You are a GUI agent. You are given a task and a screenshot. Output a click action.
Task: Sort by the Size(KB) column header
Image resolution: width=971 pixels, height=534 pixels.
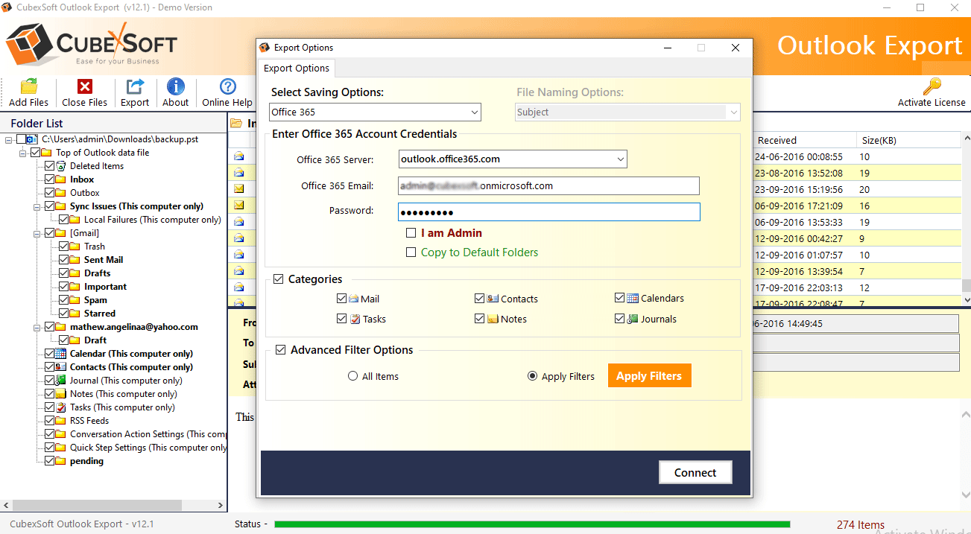(x=908, y=140)
